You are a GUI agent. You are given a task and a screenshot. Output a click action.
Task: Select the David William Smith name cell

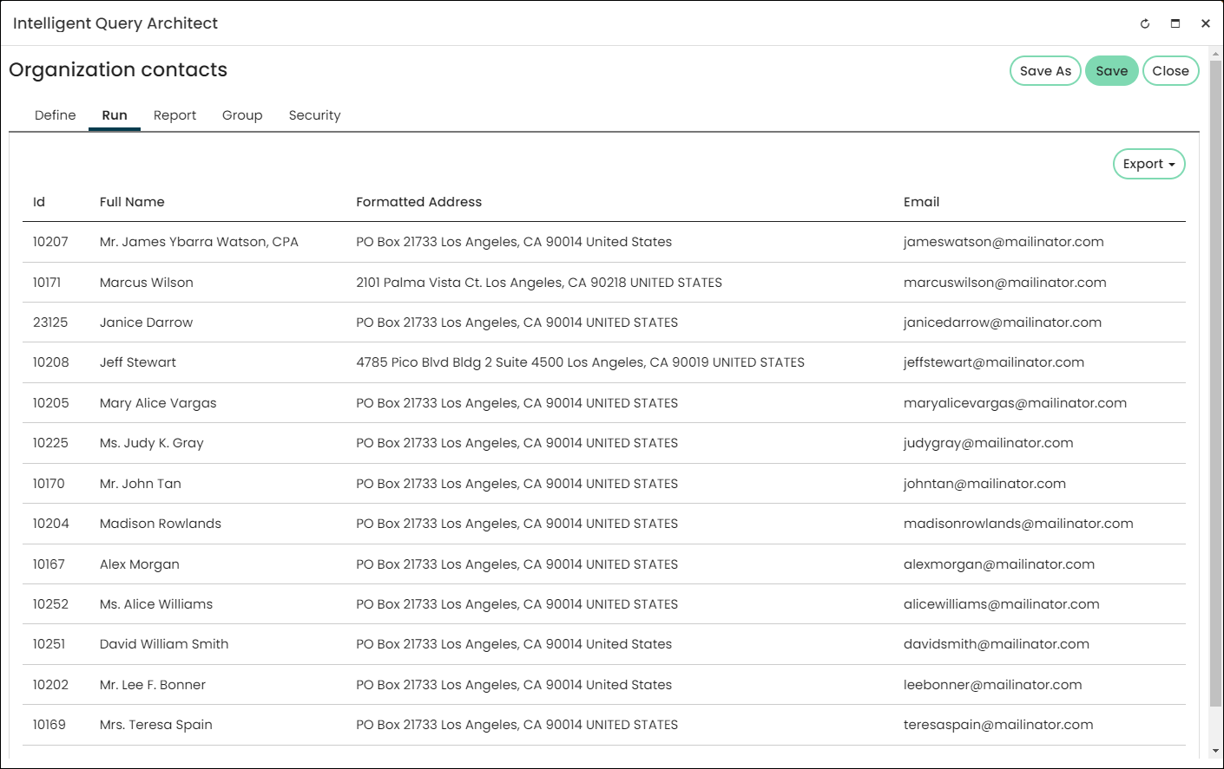tap(164, 644)
